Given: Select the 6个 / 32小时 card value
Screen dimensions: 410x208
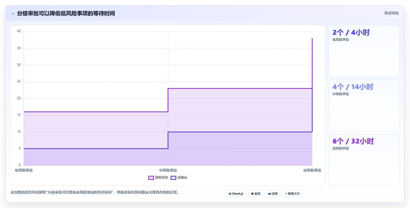Looking at the screenshot, I should (x=353, y=141).
